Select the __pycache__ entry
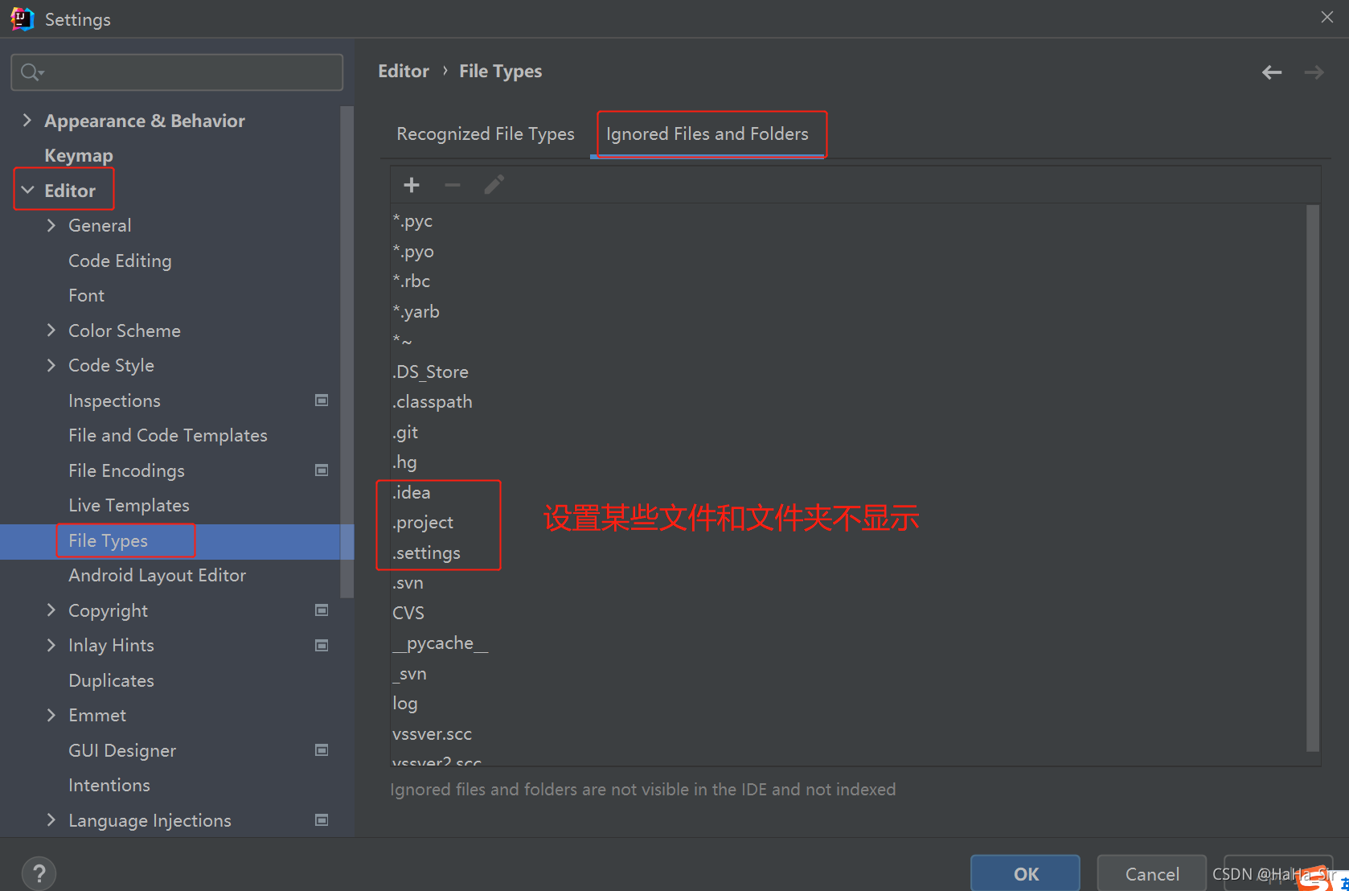The width and height of the screenshot is (1349, 891). point(440,643)
